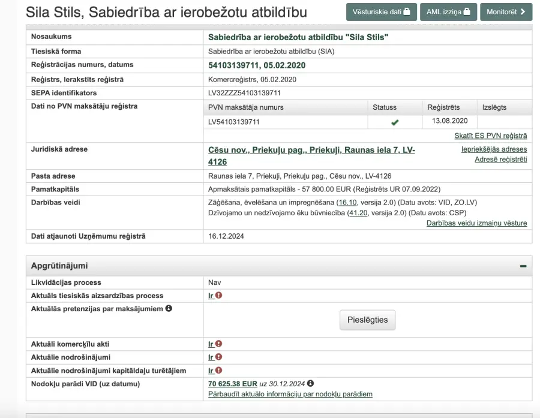
Task: Open the juridiskā adrese Raunas iela 7 link
Action: click(311, 156)
